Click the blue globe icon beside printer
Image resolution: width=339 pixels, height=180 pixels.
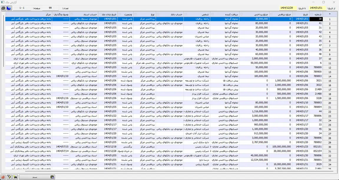point(9,8)
